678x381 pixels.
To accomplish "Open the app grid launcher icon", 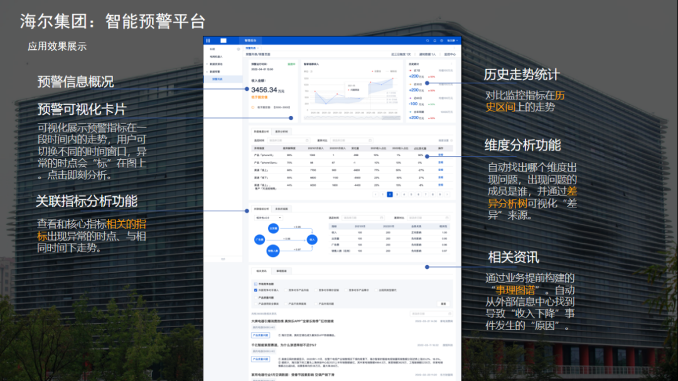I will [208, 41].
